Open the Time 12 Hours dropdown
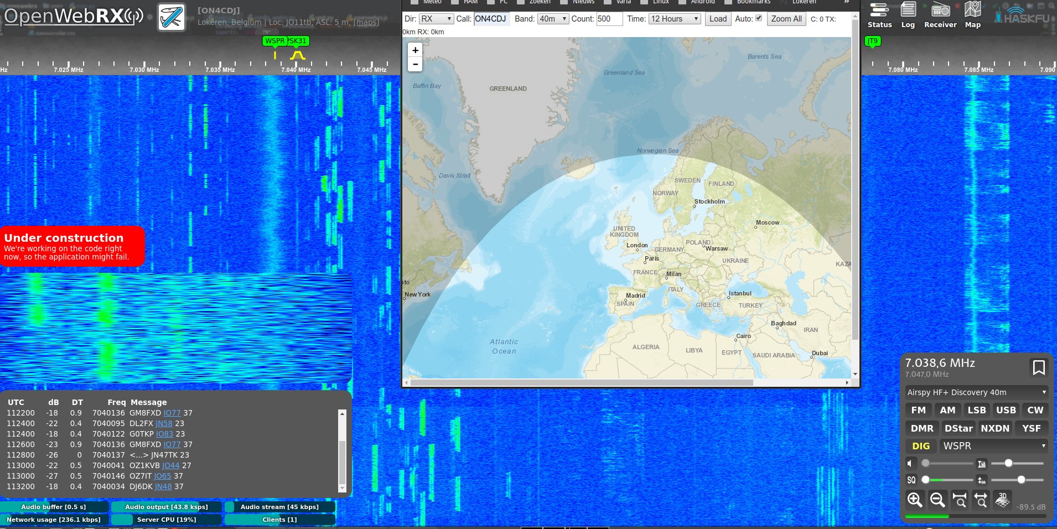Screen dimensions: 1057x529 tap(675, 19)
